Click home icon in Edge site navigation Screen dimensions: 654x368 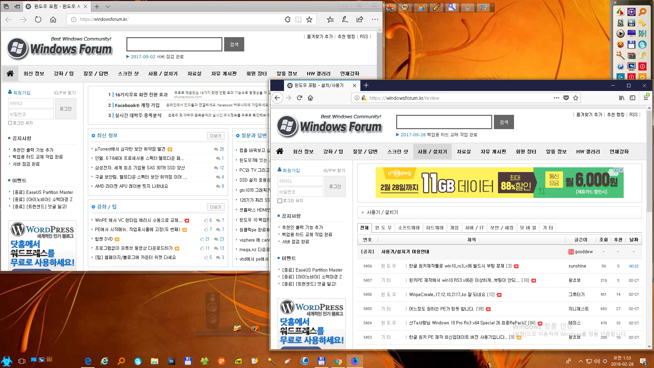(10, 73)
